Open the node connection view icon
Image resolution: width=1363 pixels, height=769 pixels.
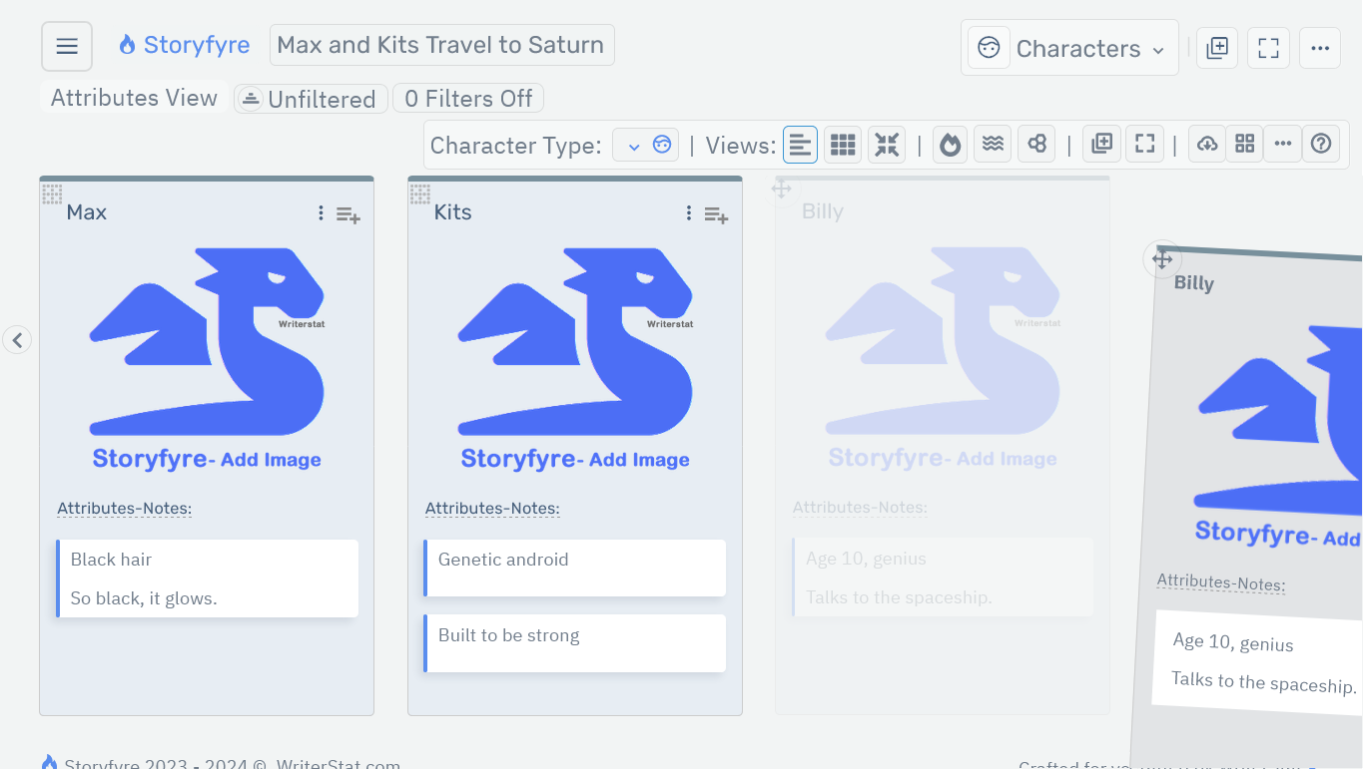click(1035, 144)
